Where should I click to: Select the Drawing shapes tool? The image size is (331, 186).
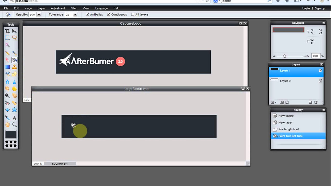(x=14, y=74)
